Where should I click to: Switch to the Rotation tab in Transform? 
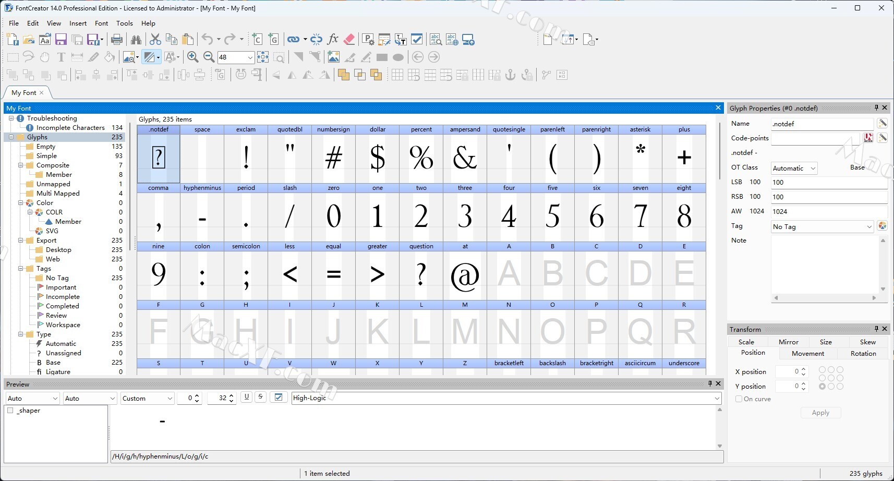point(863,354)
